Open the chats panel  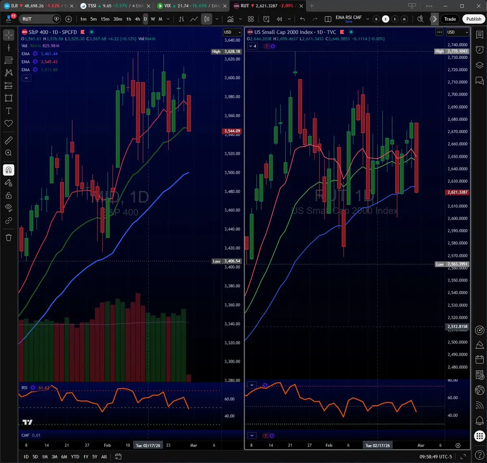pyautogui.click(x=479, y=80)
